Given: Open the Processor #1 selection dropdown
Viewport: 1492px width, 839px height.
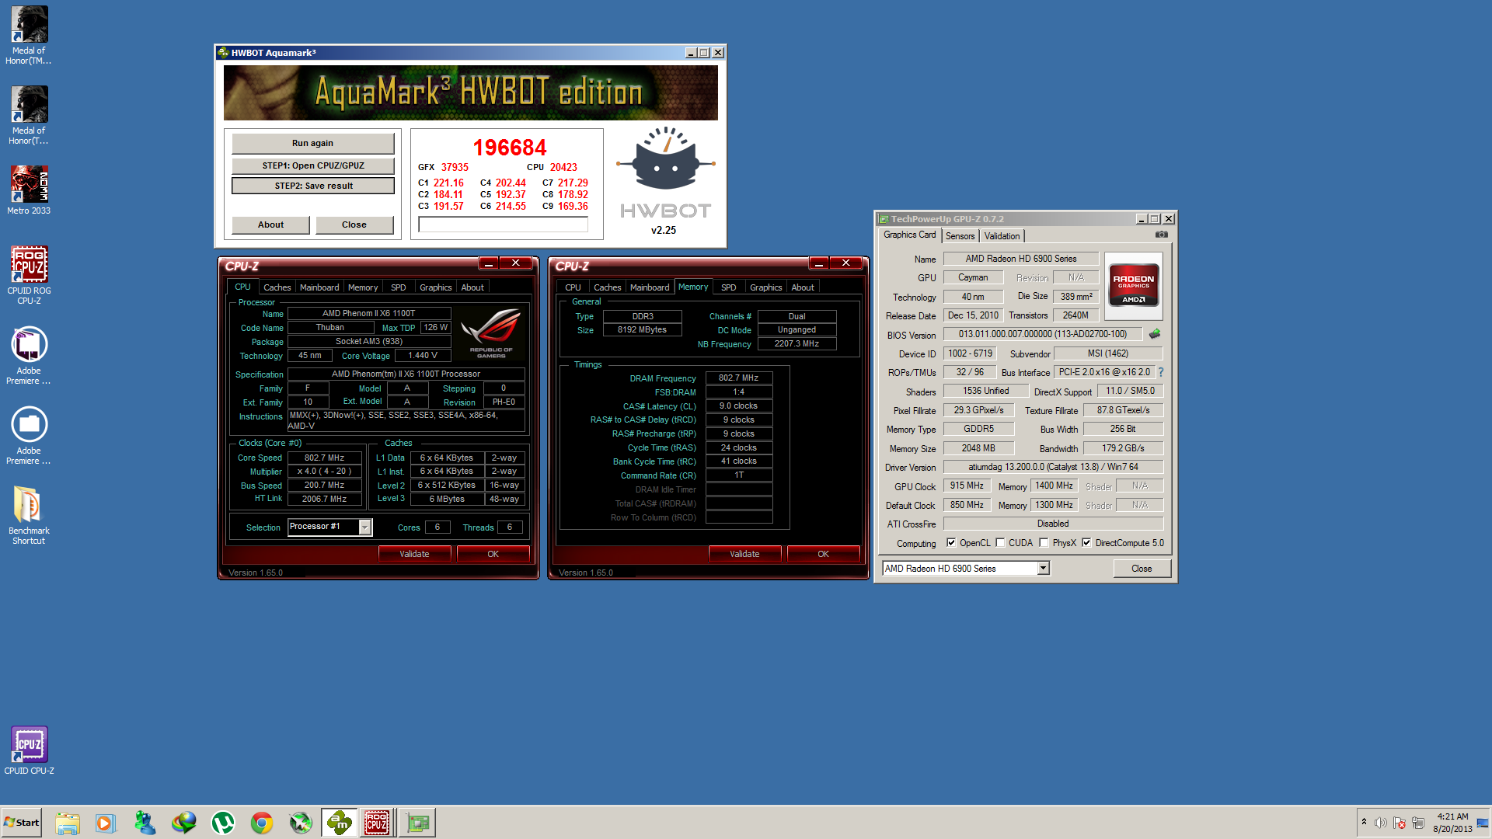Looking at the screenshot, I should 364,527.
